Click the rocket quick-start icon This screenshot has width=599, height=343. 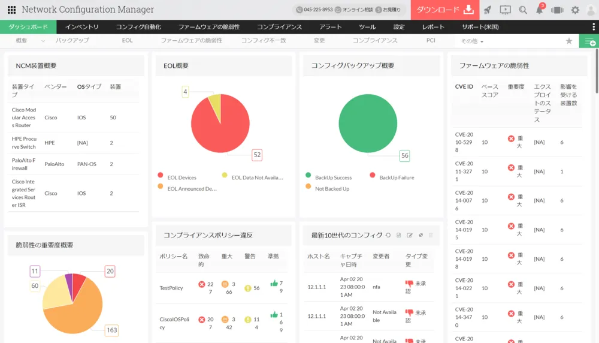coord(488,10)
